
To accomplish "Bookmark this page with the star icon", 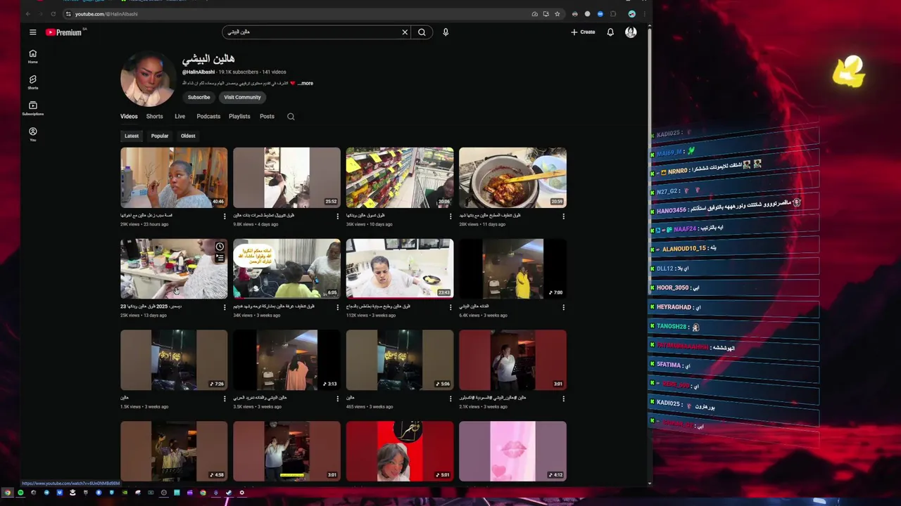I will pyautogui.click(x=557, y=14).
